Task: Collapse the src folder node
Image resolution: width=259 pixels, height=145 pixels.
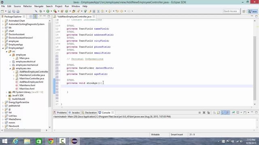Action: 6,52
